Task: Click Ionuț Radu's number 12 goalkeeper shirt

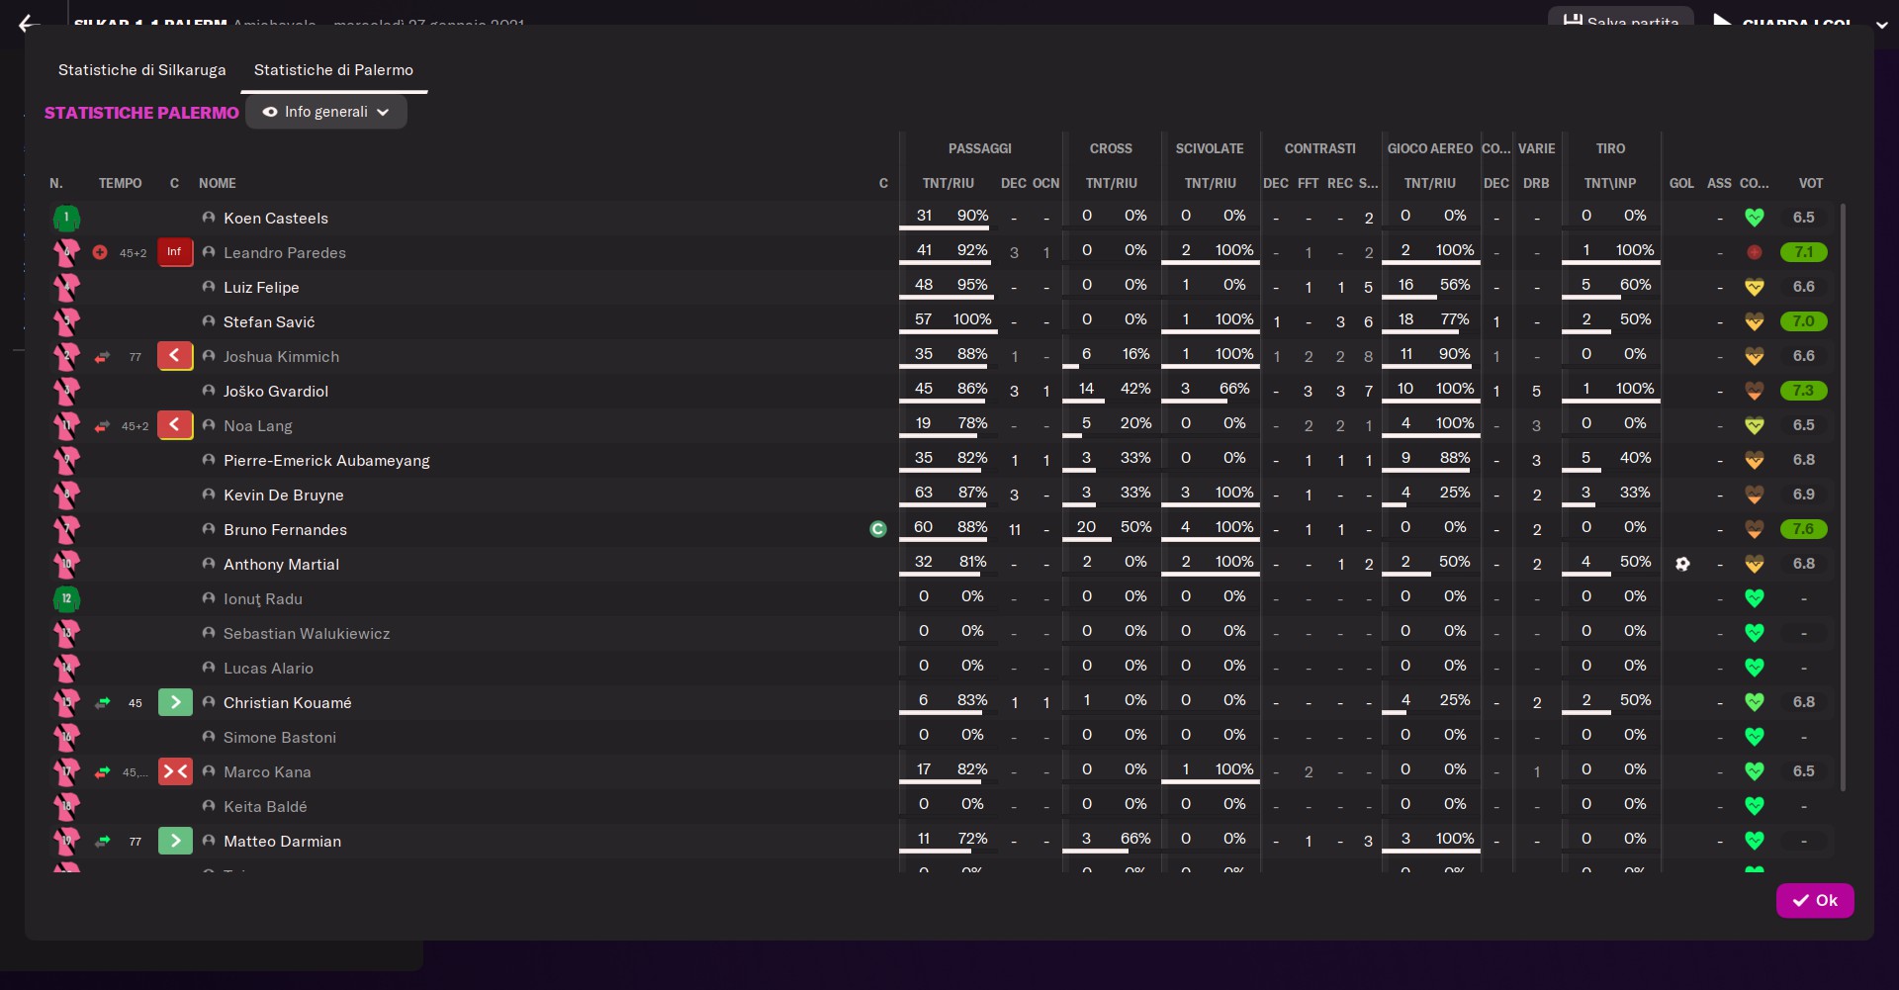Action: click(x=66, y=598)
